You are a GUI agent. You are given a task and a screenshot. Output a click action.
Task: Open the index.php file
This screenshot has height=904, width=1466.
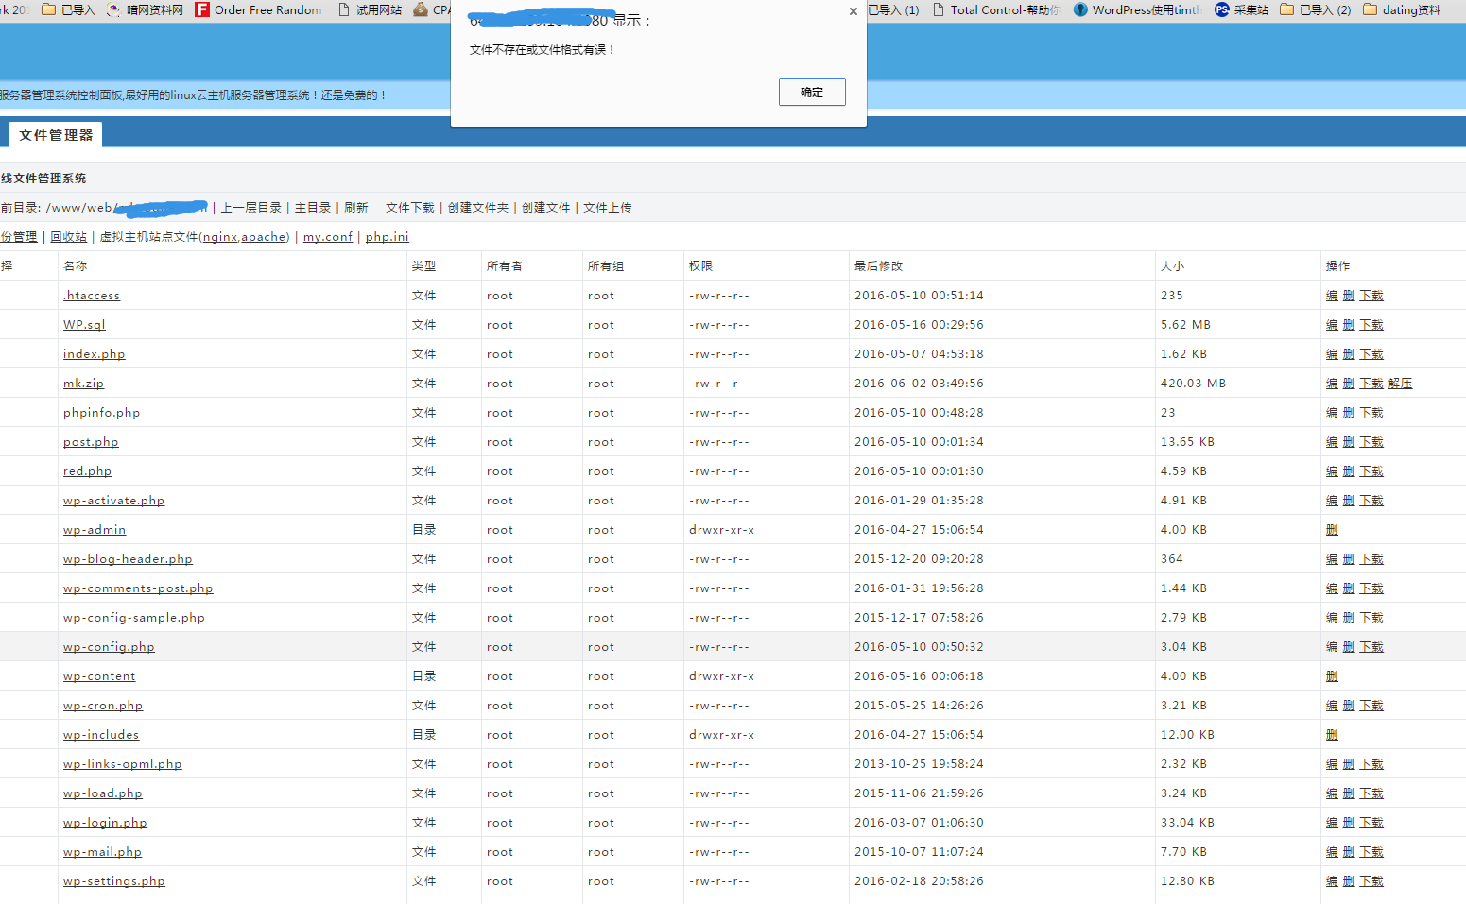pyautogui.click(x=94, y=354)
